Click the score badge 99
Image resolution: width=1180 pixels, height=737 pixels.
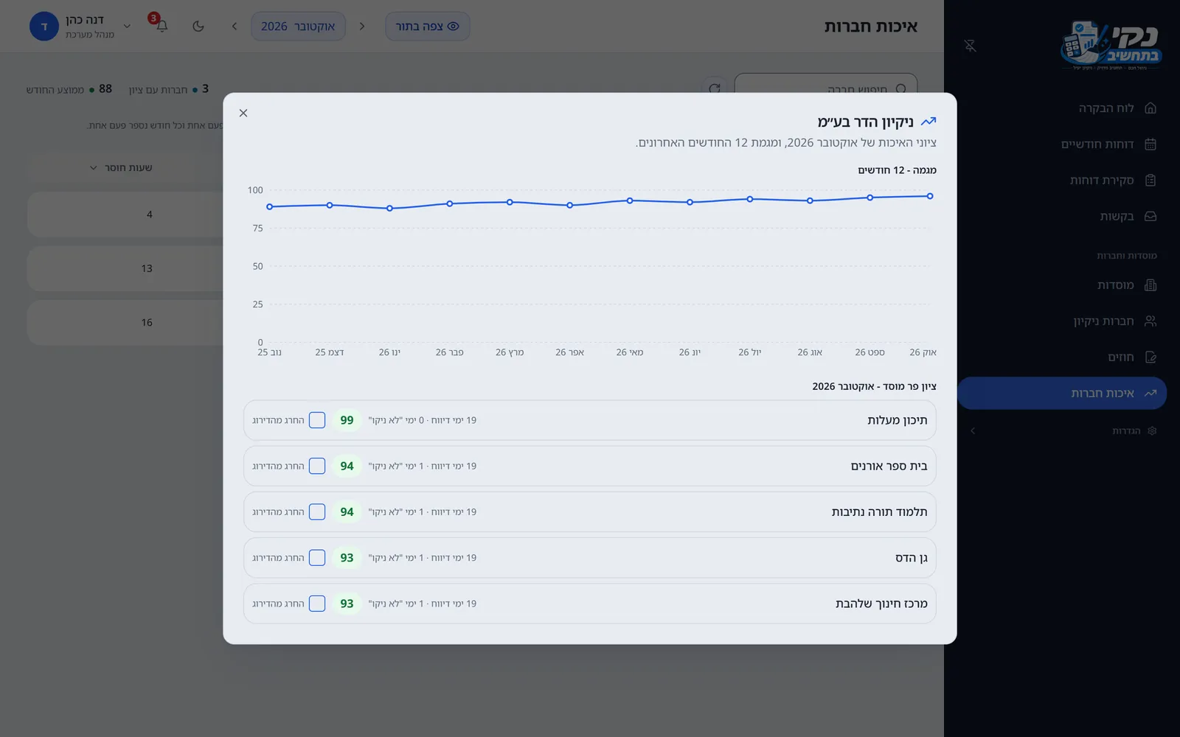347,420
